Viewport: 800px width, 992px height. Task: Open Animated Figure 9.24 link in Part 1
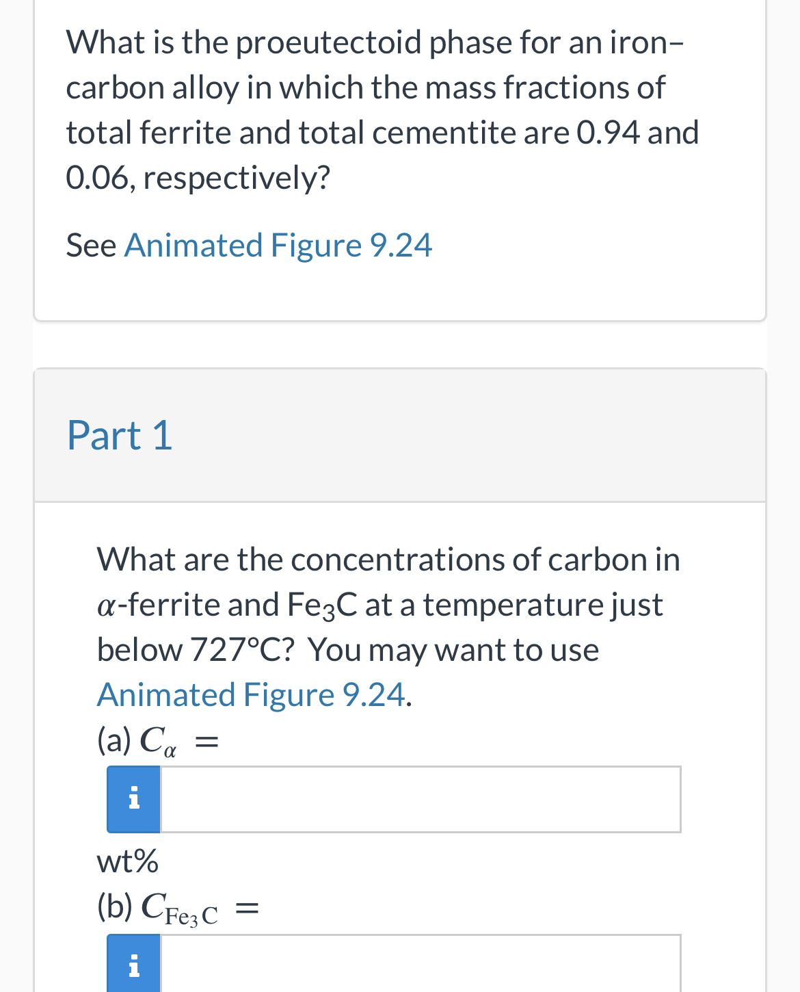click(x=252, y=694)
